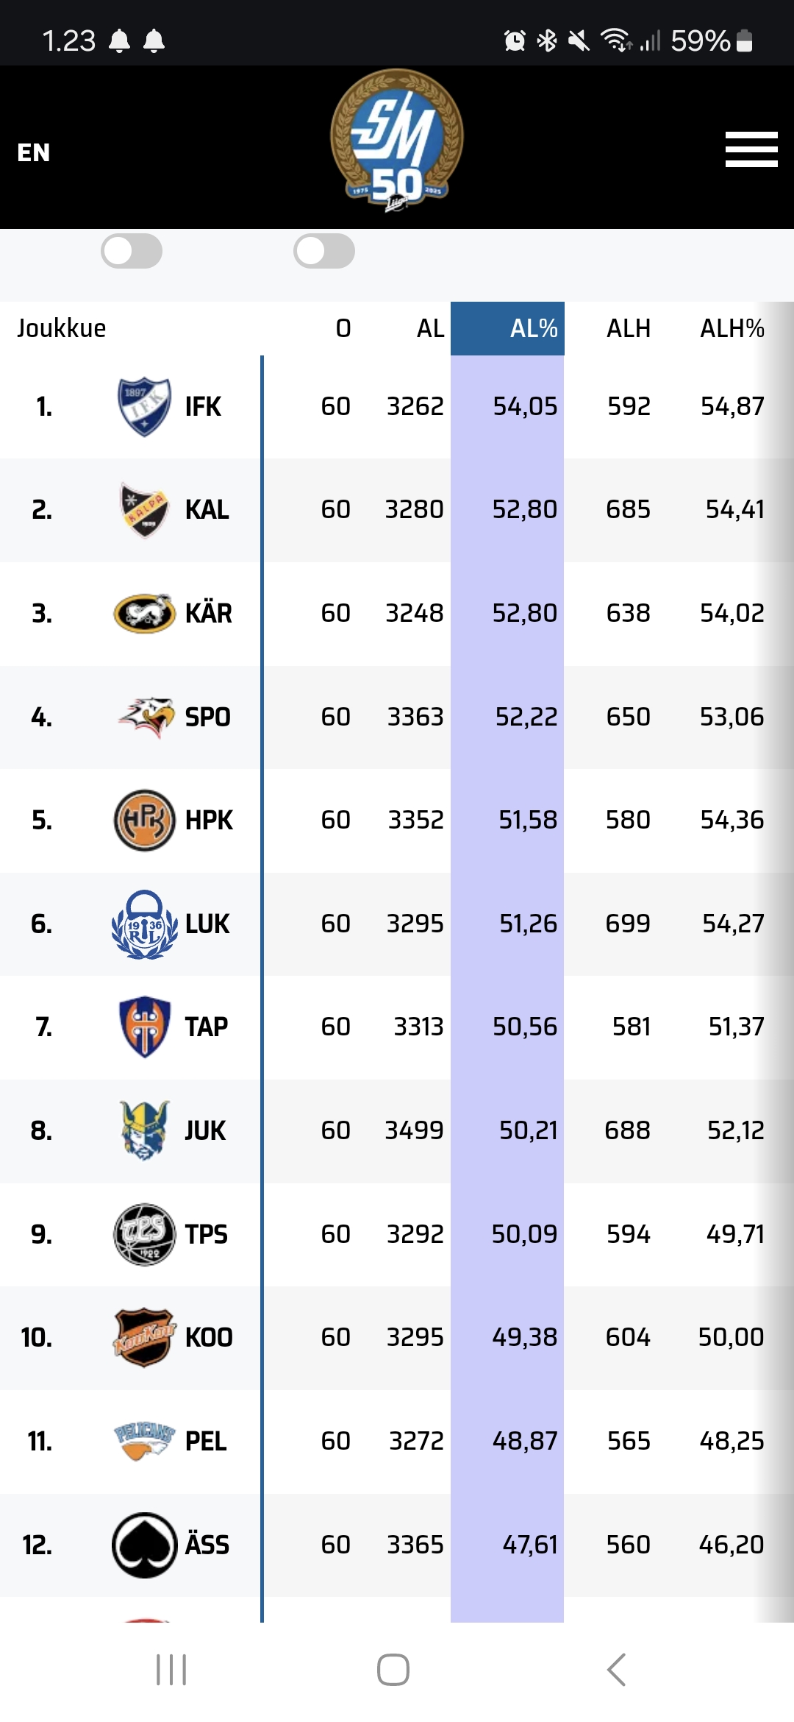Tap the SM Liiga 50 logo
The image size is (794, 1722).
(x=397, y=140)
